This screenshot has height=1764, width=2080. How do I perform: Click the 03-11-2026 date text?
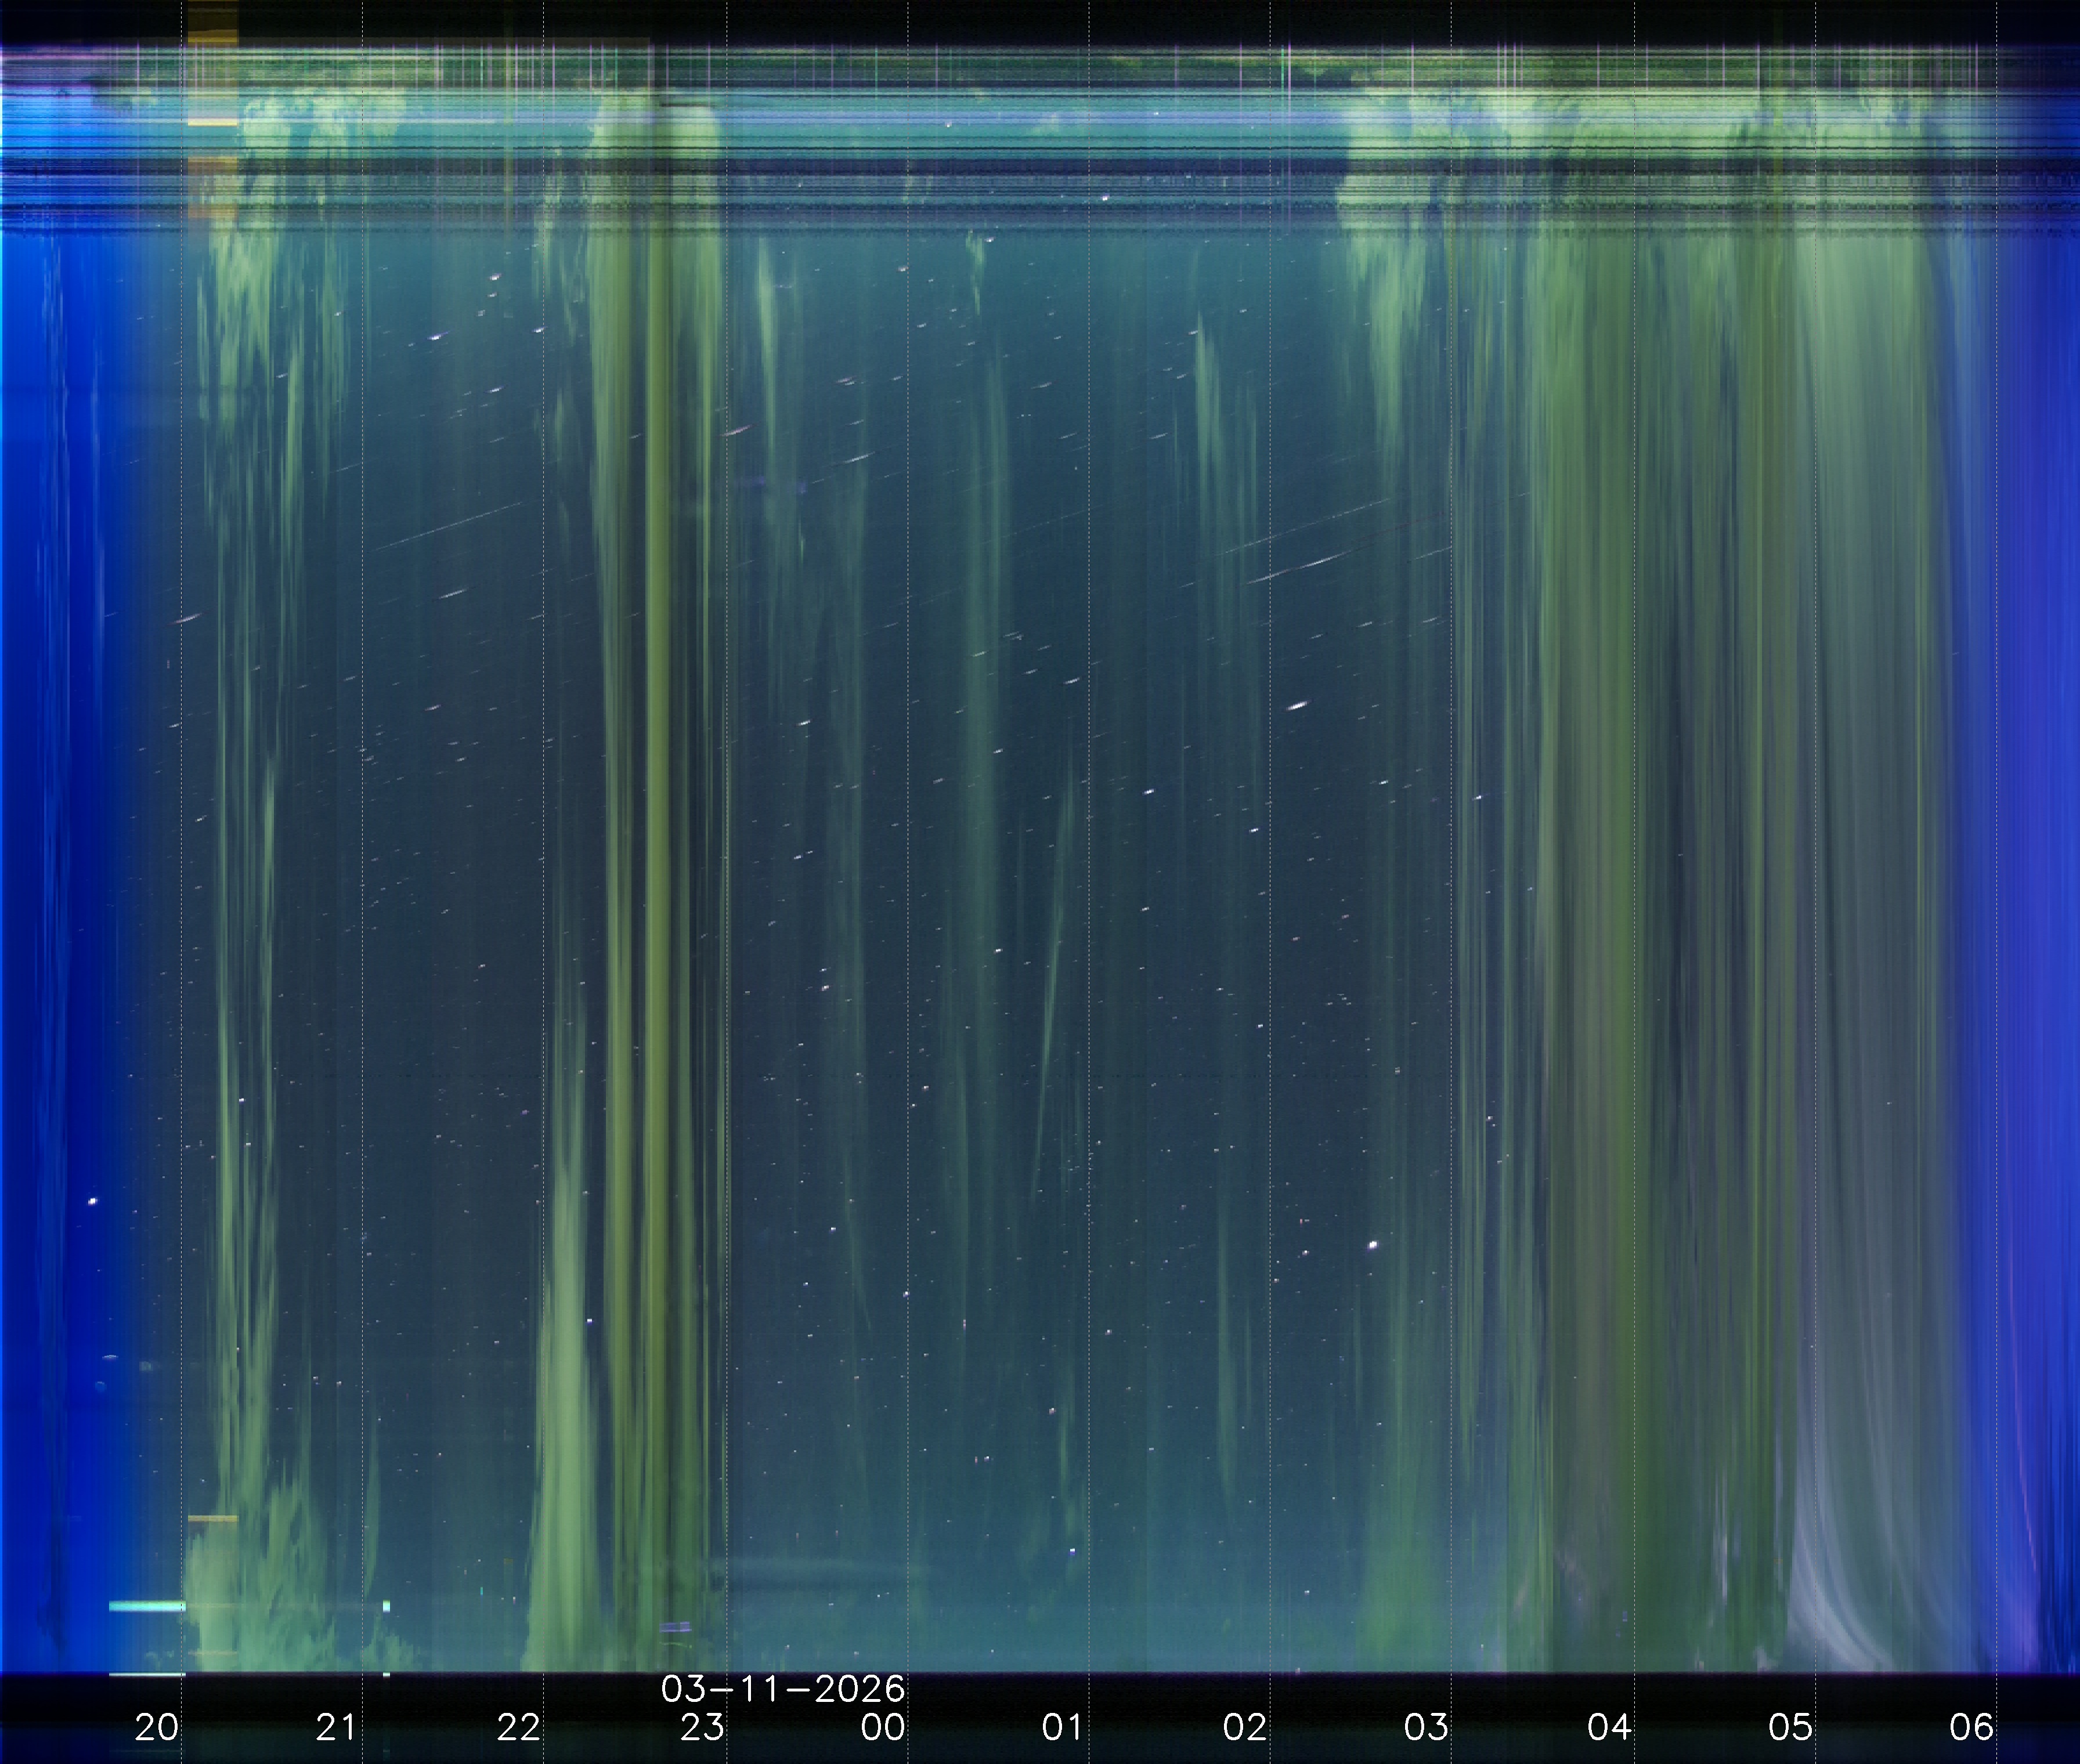783,1689
